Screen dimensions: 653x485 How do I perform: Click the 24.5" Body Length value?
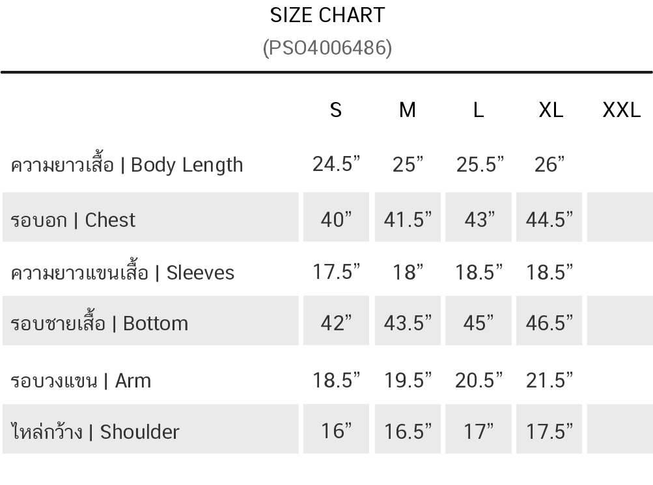(336, 164)
